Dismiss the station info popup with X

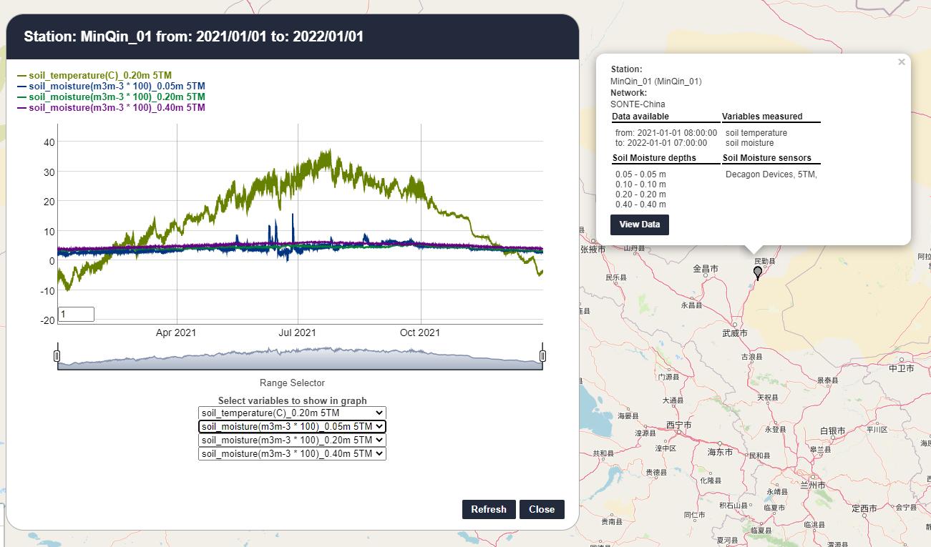[x=901, y=62]
